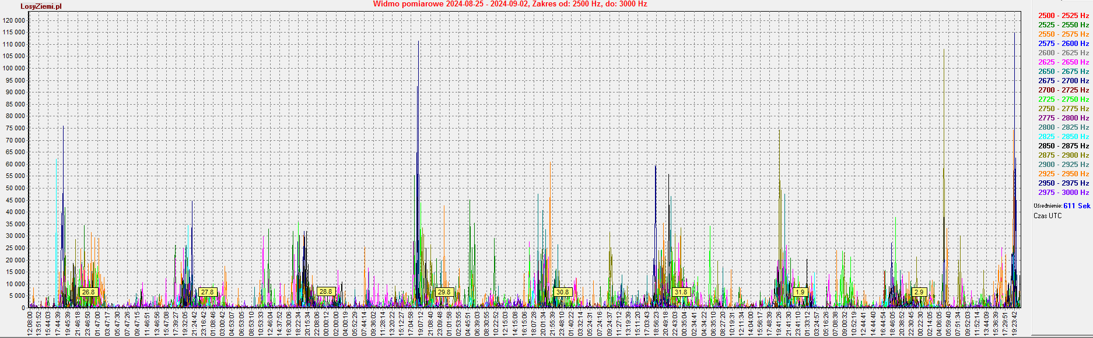
Task: Click the 'Uśrednienie: 611 Sek' averaging text
Action: pyautogui.click(x=1062, y=206)
